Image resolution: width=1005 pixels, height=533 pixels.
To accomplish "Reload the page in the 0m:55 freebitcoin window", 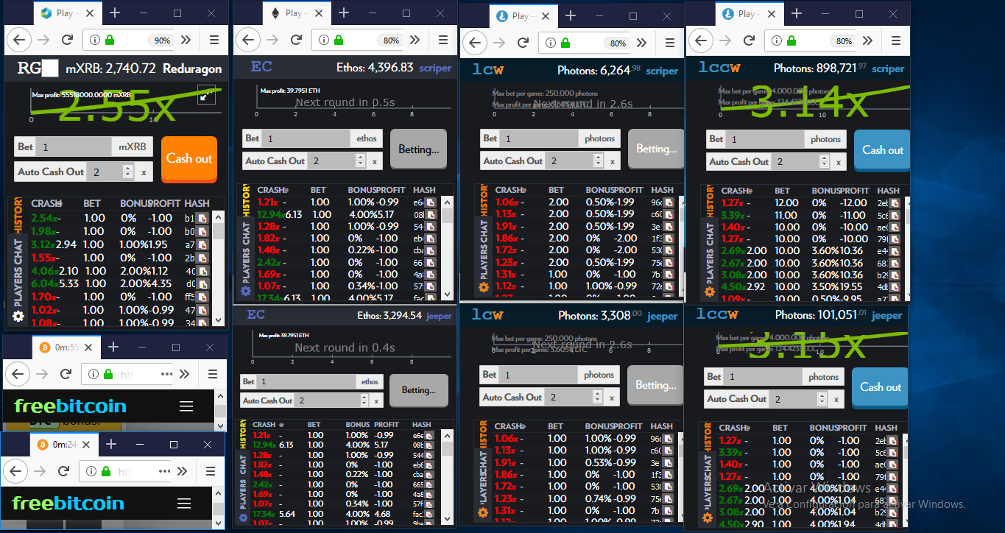I will click(65, 373).
